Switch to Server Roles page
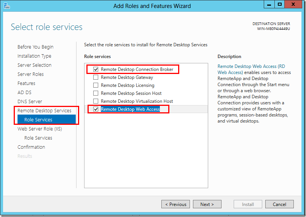Screen dimensions: 306x217 click(30, 74)
